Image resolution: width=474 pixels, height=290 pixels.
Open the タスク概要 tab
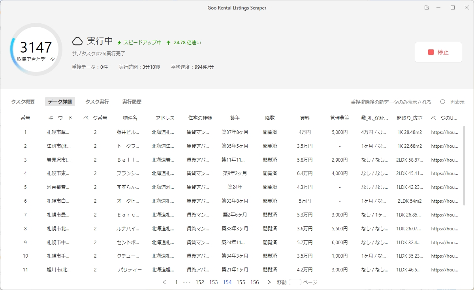pos(23,102)
